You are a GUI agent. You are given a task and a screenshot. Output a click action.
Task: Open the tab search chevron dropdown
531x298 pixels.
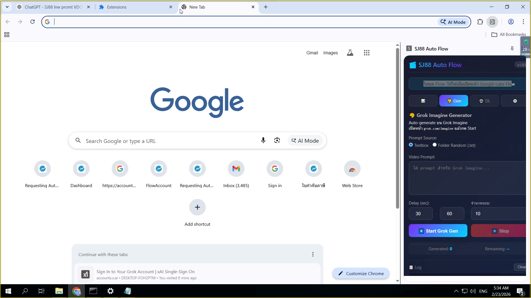point(7,7)
